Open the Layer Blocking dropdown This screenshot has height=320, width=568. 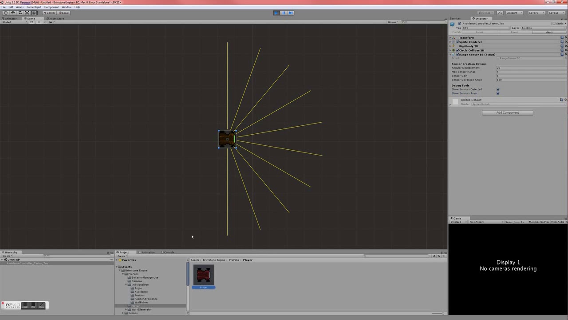543,28
